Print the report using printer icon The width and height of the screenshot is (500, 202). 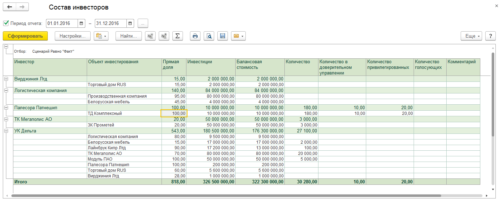click(195, 36)
